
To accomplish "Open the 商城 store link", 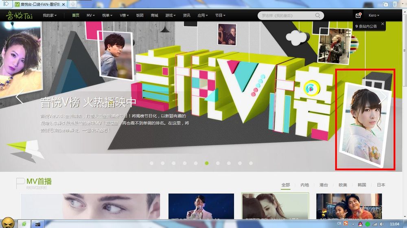I will tap(154, 15).
